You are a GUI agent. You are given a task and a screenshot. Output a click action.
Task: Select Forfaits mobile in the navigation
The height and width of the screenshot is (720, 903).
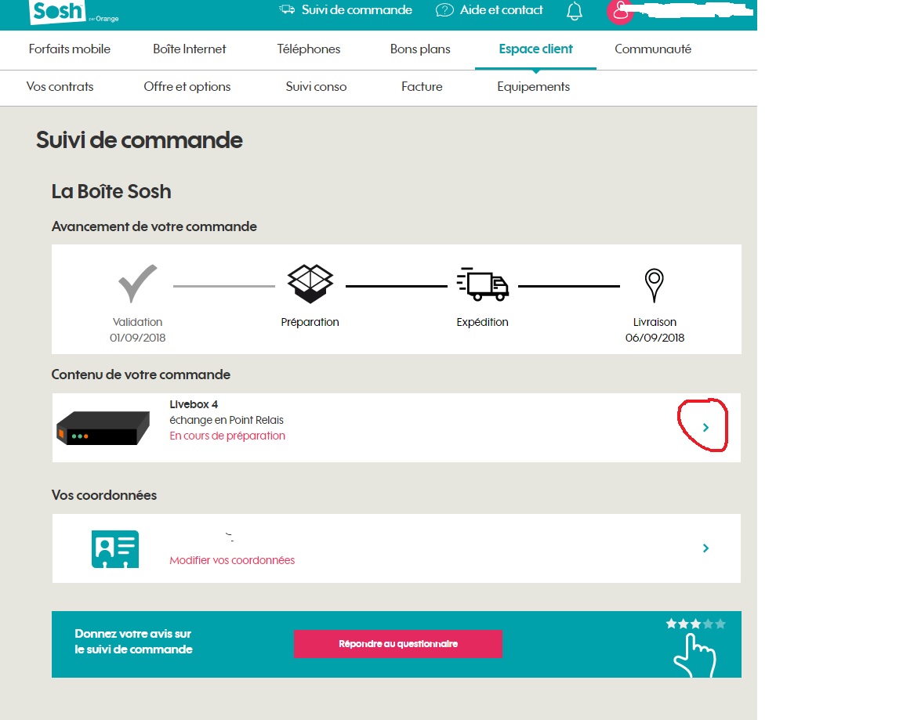pyautogui.click(x=69, y=49)
